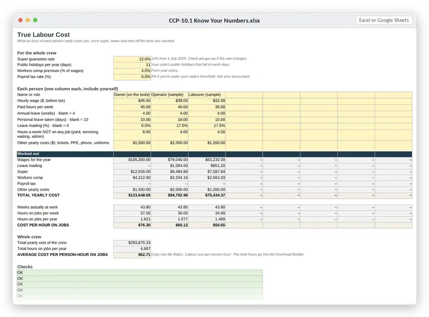
Task: Select Owner's 45.00 paid hours cell
Action: (x=132, y=107)
